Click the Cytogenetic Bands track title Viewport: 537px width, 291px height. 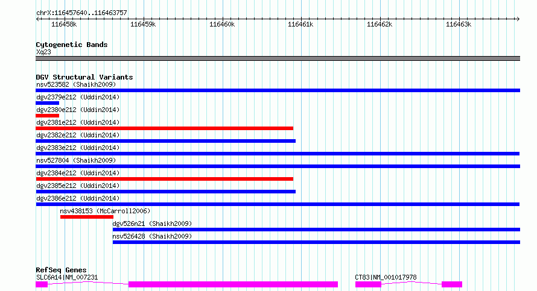[72, 45]
